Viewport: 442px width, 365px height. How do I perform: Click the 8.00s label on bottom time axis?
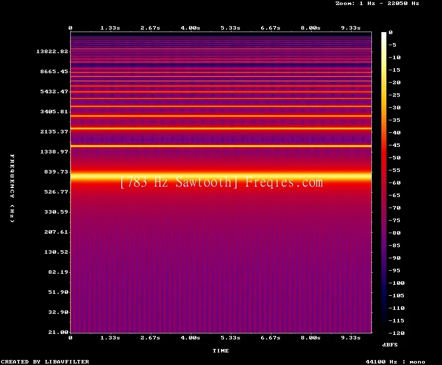(x=311, y=337)
